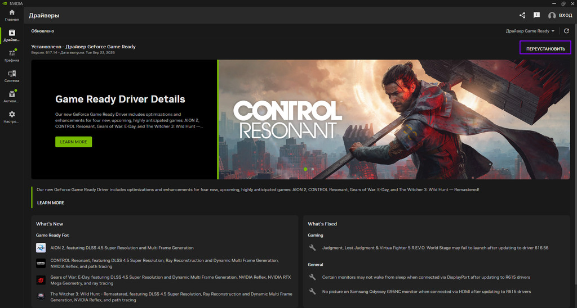Screen dimensions: 577x308
Task: Click the Gaming subsection label
Action: pyautogui.click(x=316, y=235)
